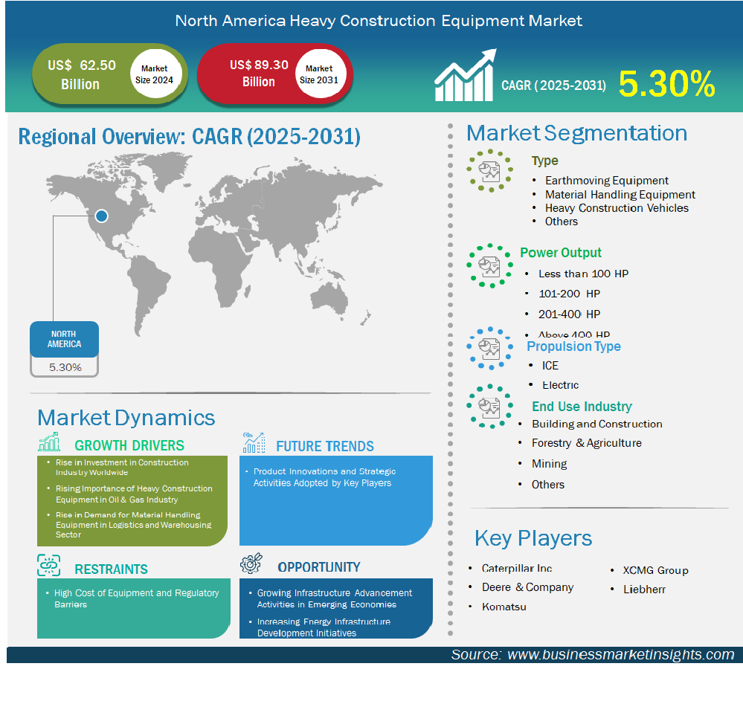Click the End Use Industry dotted-circle icon
This screenshot has width=743, height=704.
pos(490,406)
